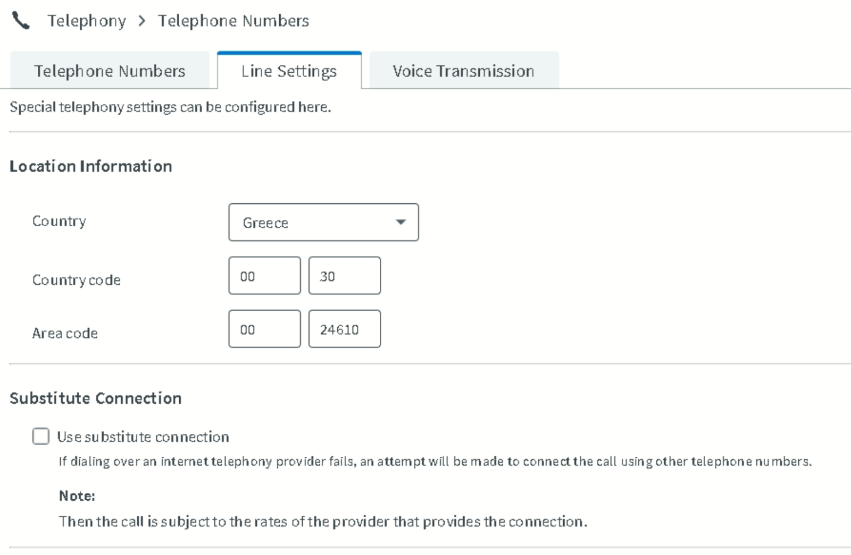Viewport: 851px width, 555px height.
Task: Click the Area code label
Action: pos(65,333)
